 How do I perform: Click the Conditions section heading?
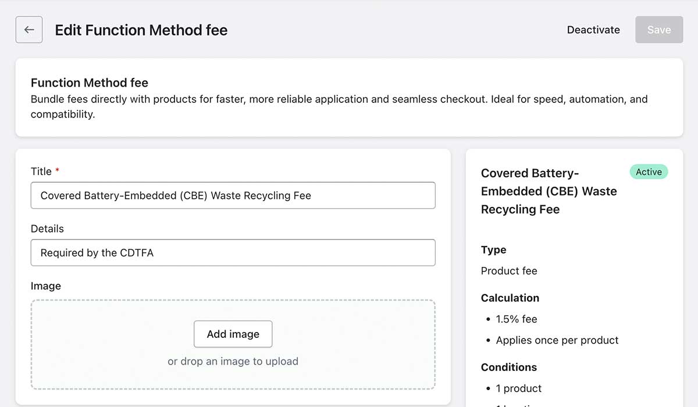(x=508, y=367)
